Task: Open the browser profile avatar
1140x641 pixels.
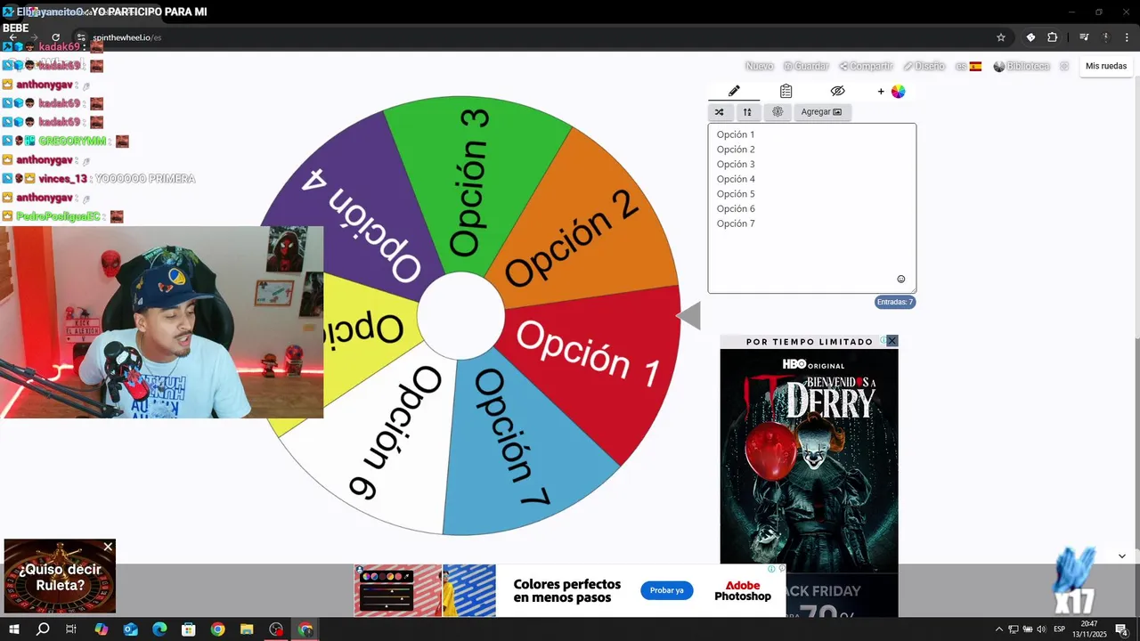Action: [x=1106, y=37]
